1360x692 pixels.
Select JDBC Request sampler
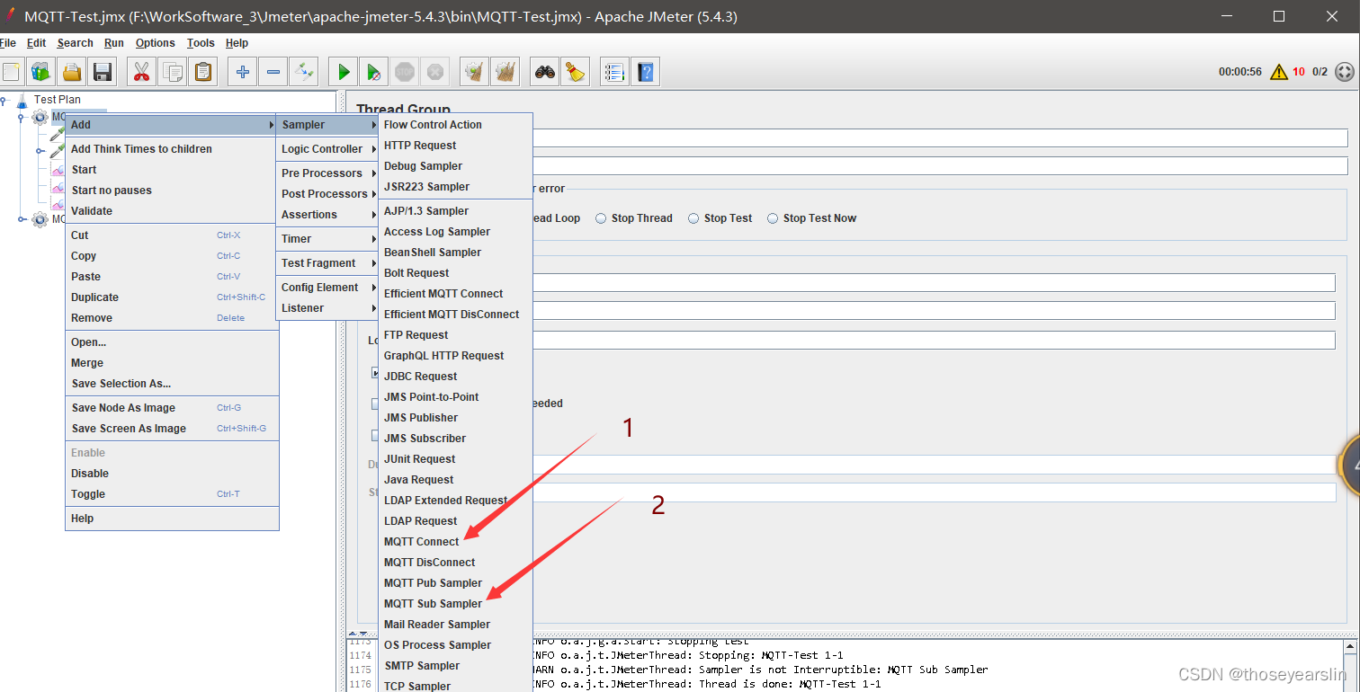click(456, 377)
